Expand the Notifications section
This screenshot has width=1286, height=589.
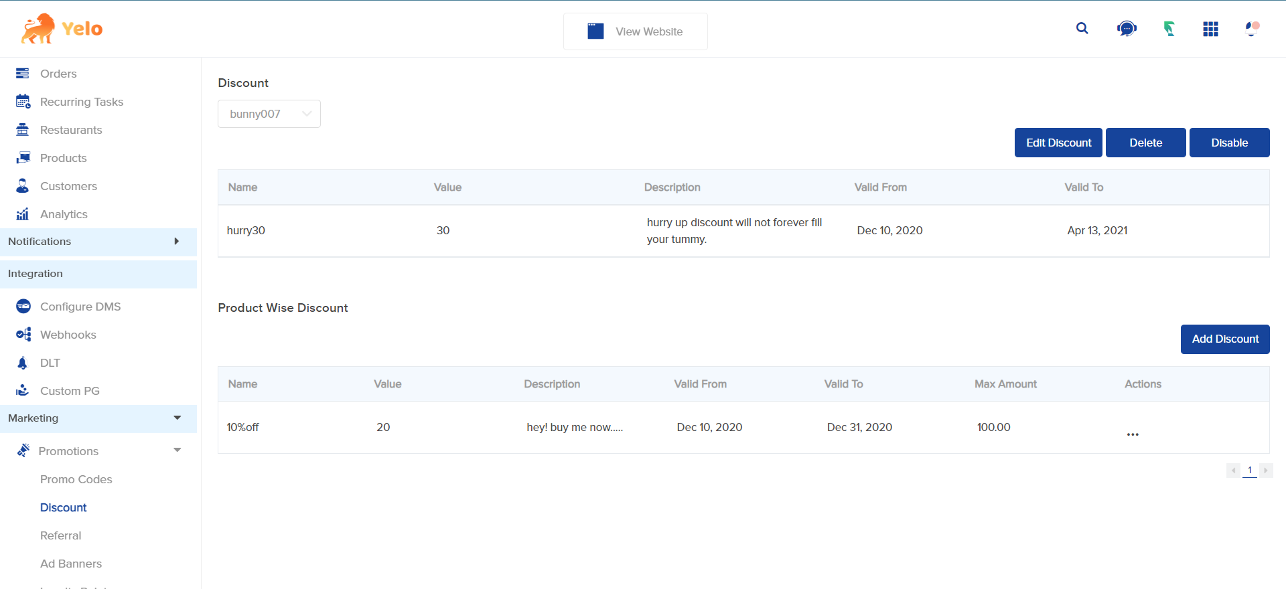(x=177, y=242)
